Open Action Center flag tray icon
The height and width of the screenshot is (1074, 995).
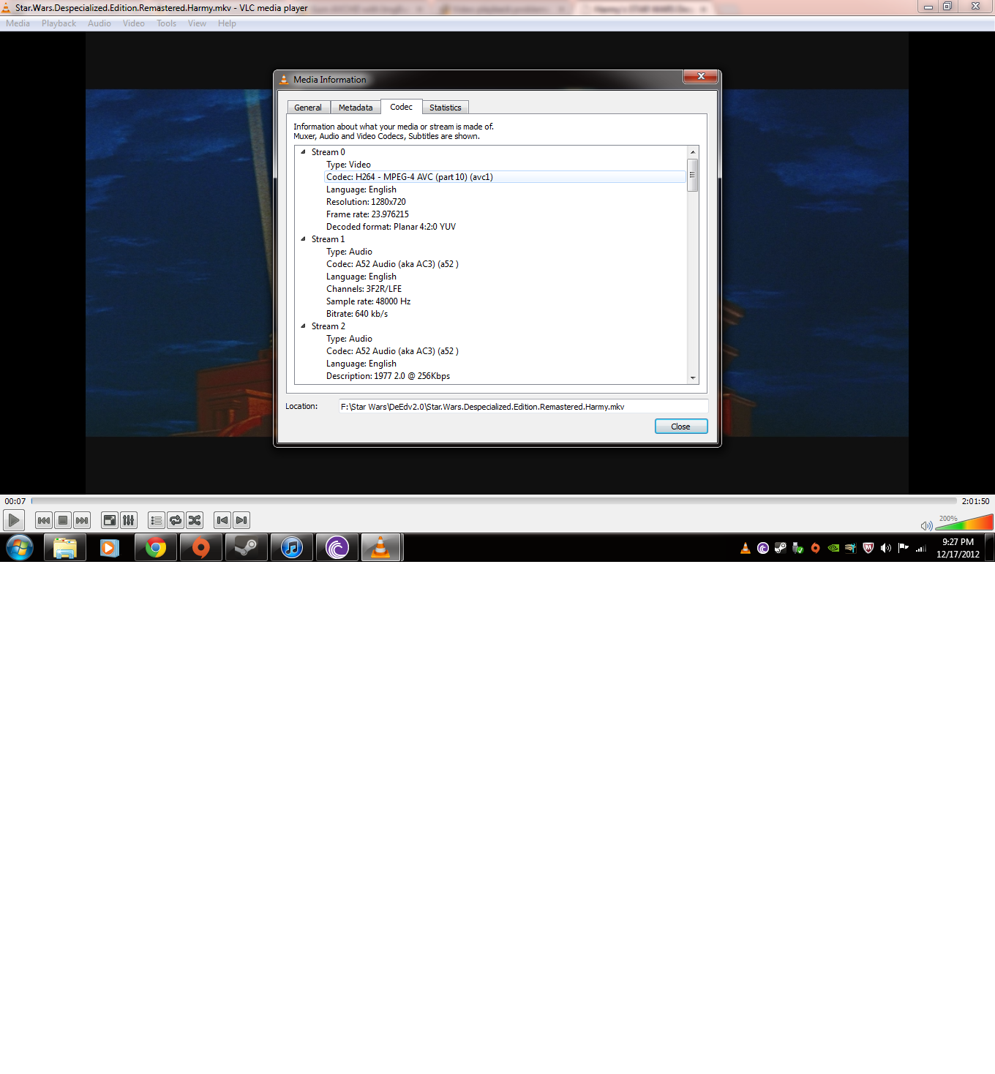(x=904, y=548)
